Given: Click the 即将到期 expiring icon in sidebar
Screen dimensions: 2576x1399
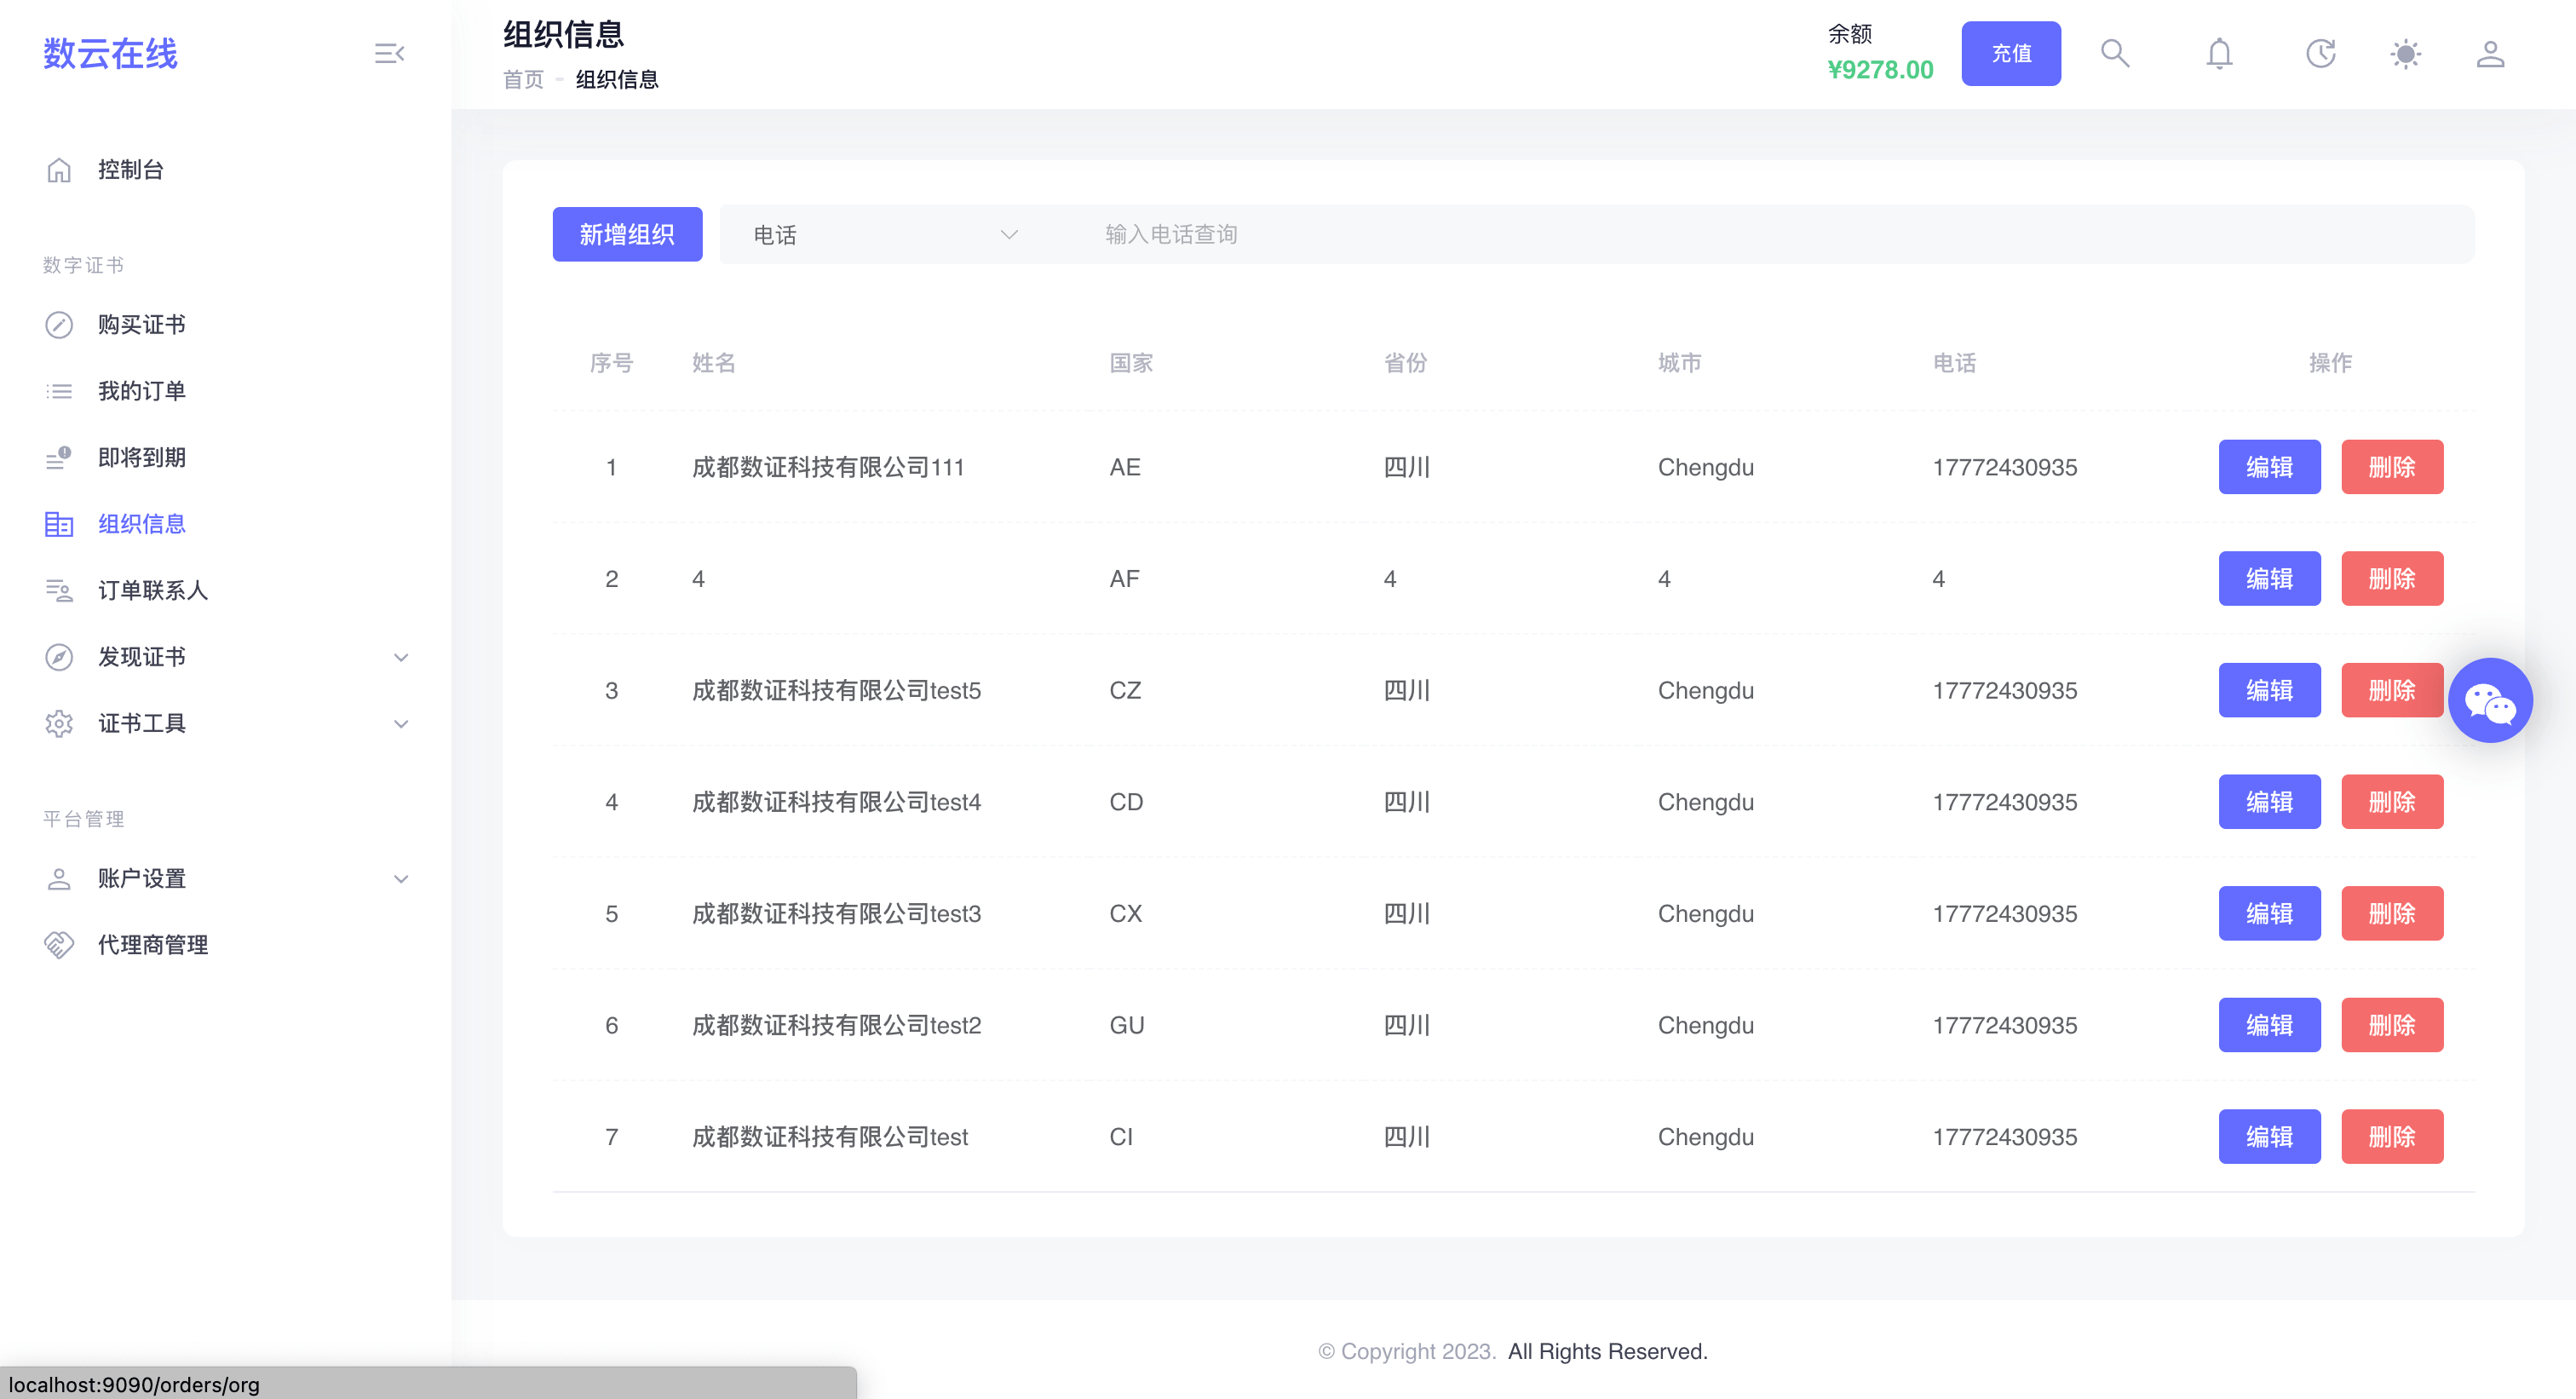Looking at the screenshot, I should pyautogui.click(x=59, y=458).
